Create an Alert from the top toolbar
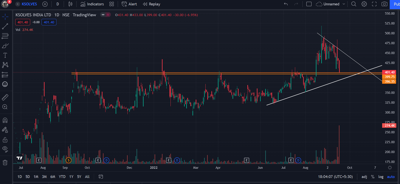The height and width of the screenshot is (184, 400). tap(129, 4)
